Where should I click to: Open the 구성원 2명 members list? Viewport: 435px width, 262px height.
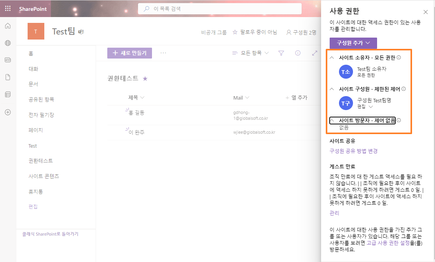tap(301, 33)
